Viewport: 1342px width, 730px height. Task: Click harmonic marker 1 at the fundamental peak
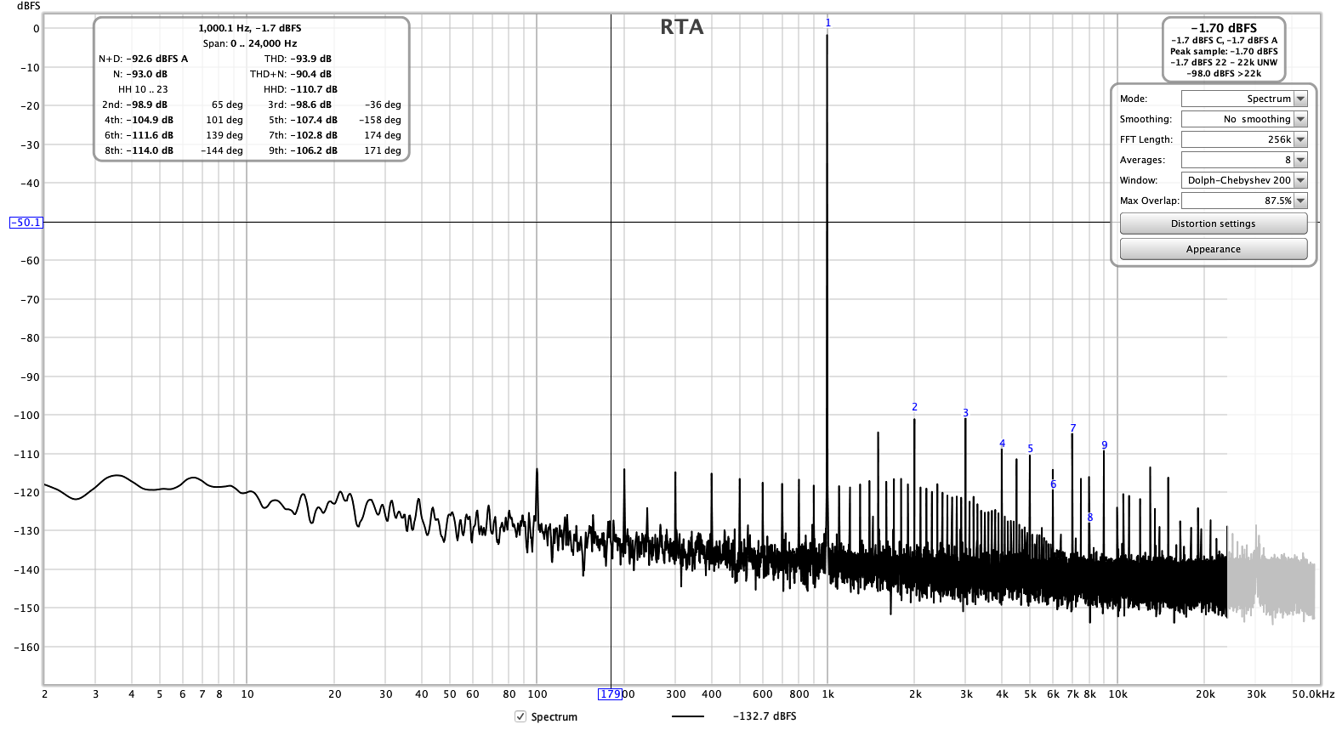[x=827, y=23]
